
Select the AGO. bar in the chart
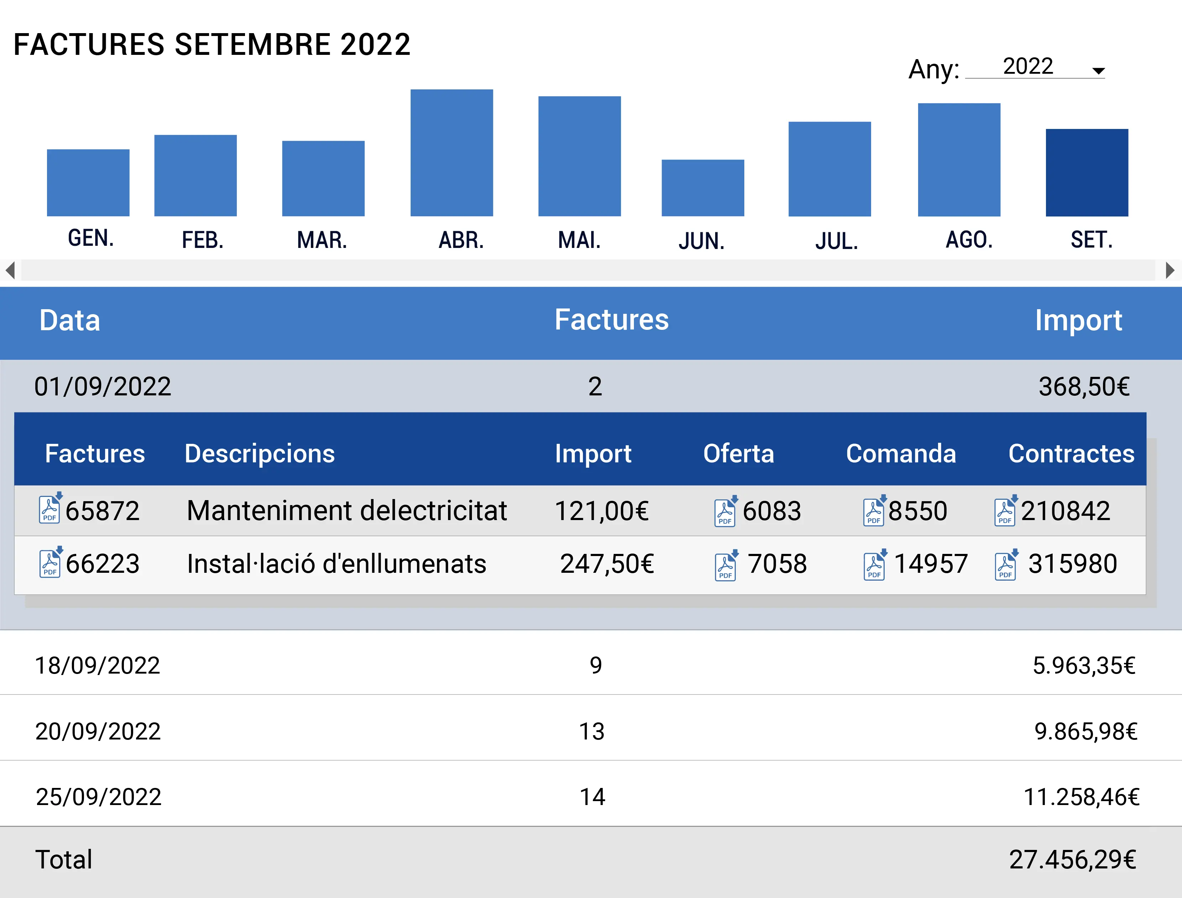pyautogui.click(x=959, y=160)
